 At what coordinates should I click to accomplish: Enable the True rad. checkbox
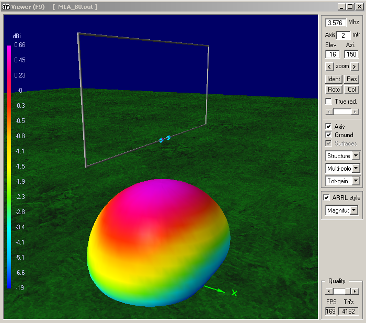(328, 101)
